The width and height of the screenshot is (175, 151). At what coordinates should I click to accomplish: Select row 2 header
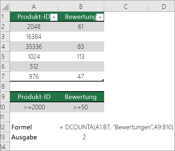point(5,27)
